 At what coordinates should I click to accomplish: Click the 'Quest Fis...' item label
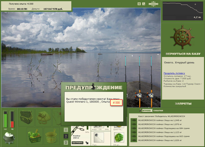(x=118, y=129)
